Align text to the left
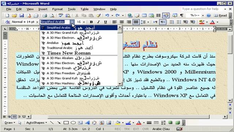The width and height of the screenshot is (234, 132). point(114,22)
